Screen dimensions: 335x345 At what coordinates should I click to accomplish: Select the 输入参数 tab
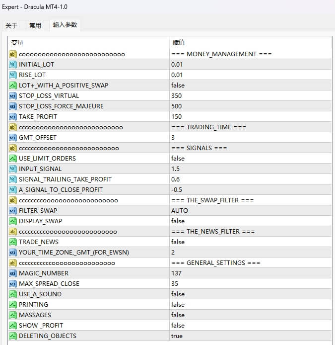tap(65, 25)
